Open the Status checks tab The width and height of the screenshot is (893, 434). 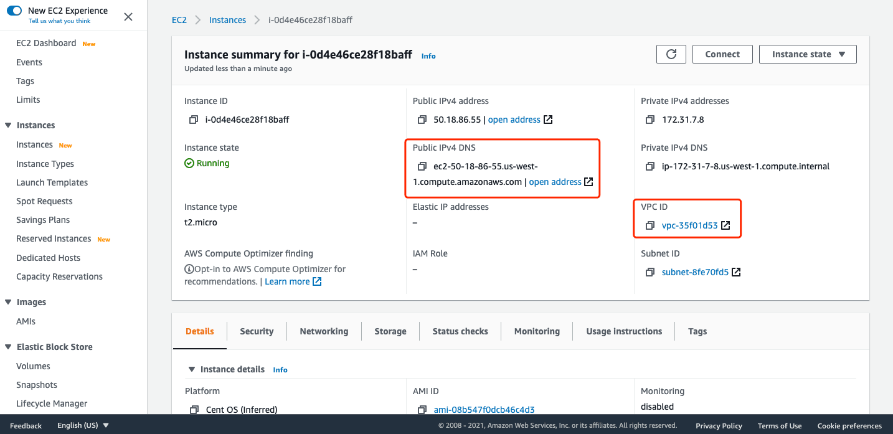pos(460,331)
